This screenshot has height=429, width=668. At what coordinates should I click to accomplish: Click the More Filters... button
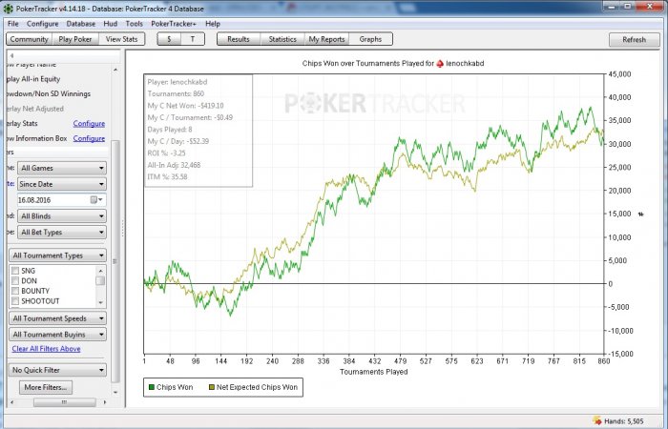click(46, 387)
